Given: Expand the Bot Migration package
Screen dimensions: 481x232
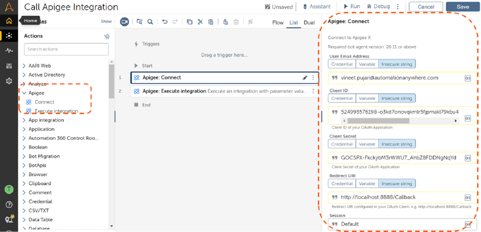Looking at the screenshot, I should 24,156.
